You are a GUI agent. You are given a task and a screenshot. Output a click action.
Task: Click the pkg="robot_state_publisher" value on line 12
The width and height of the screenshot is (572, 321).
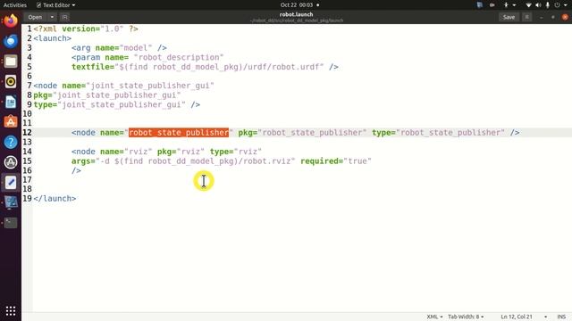(312, 133)
